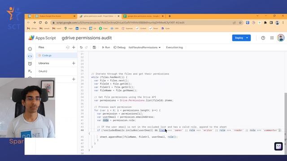Reload the current page

point(40,23)
